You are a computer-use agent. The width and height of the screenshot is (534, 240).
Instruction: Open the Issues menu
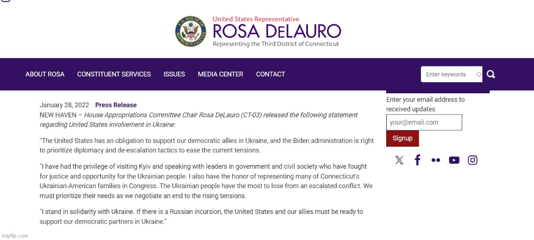174,74
